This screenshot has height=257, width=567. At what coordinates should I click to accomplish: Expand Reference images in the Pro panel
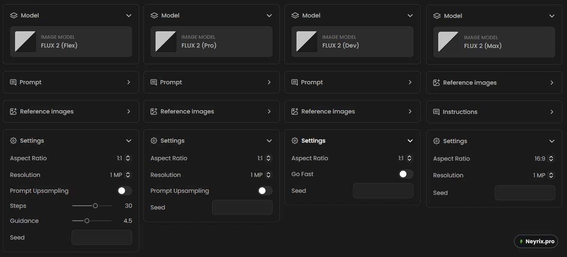point(269,111)
